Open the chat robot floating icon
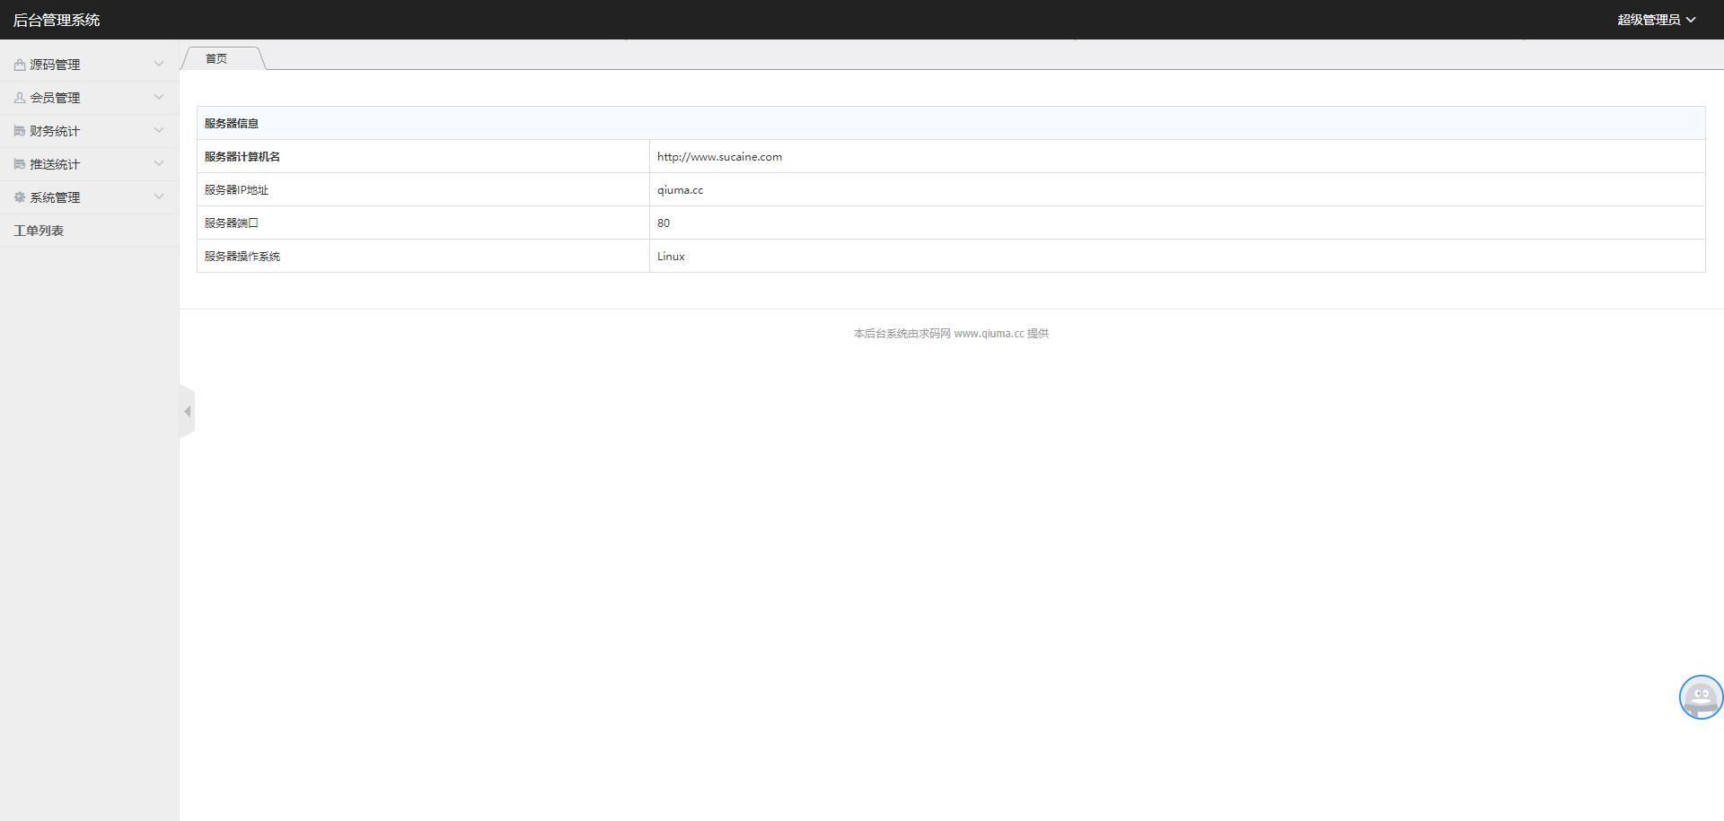The height and width of the screenshot is (821, 1724). [x=1701, y=697]
